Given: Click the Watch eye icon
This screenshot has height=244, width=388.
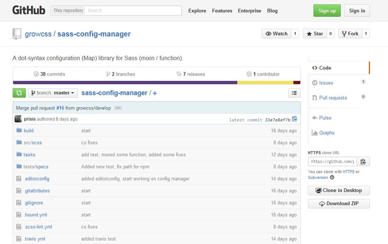Looking at the screenshot, I should pos(269,34).
